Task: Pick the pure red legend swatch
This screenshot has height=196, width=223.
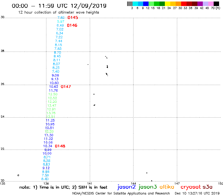Action: tap(184, 4)
